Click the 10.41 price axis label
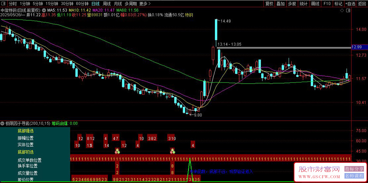368x183 pixels. 361,103
